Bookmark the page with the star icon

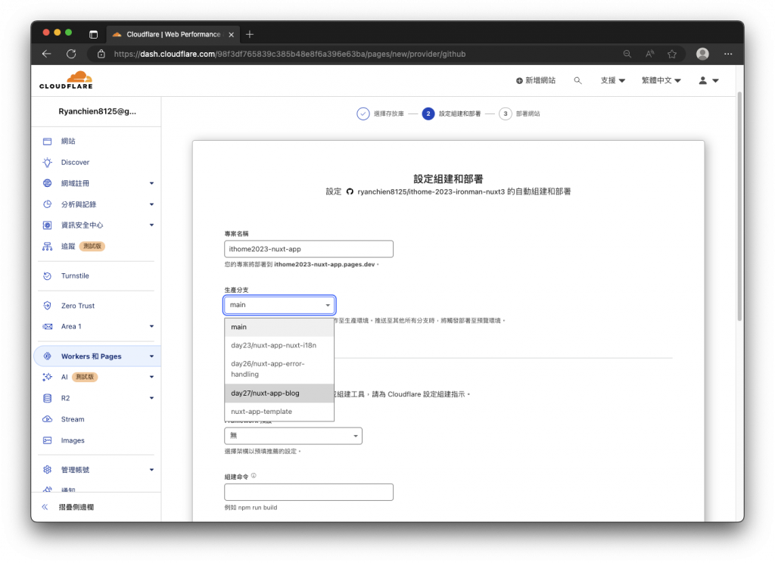[x=672, y=54]
